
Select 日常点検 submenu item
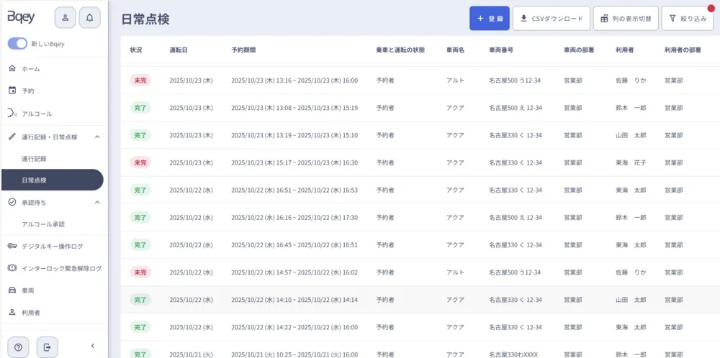click(x=53, y=180)
